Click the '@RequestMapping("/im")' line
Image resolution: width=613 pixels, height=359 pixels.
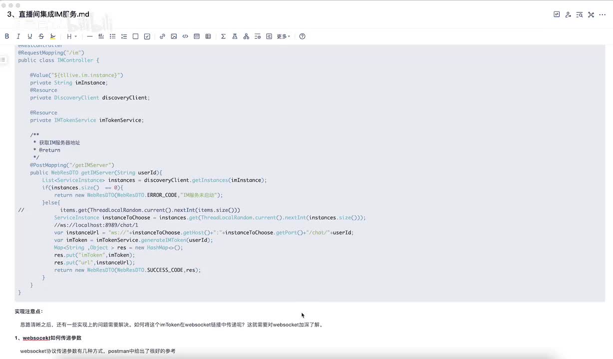[51, 53]
